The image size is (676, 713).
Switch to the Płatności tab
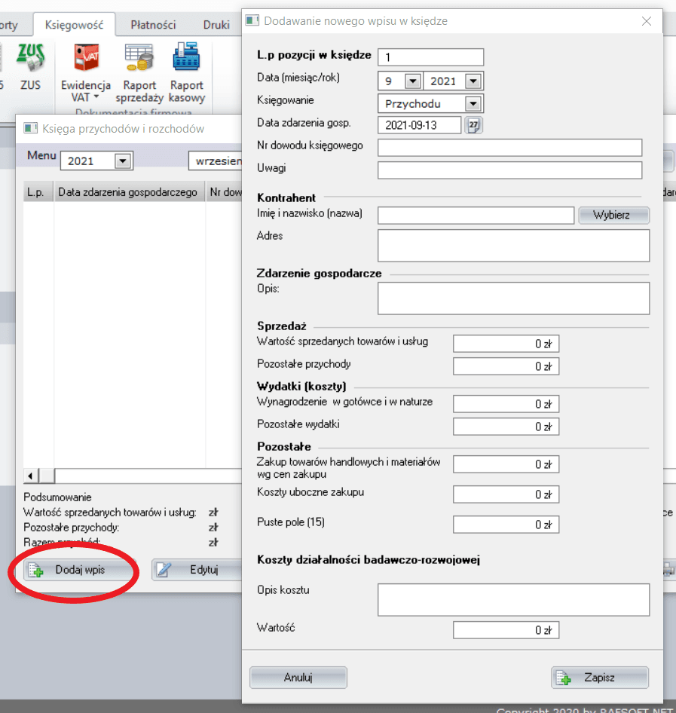(153, 25)
